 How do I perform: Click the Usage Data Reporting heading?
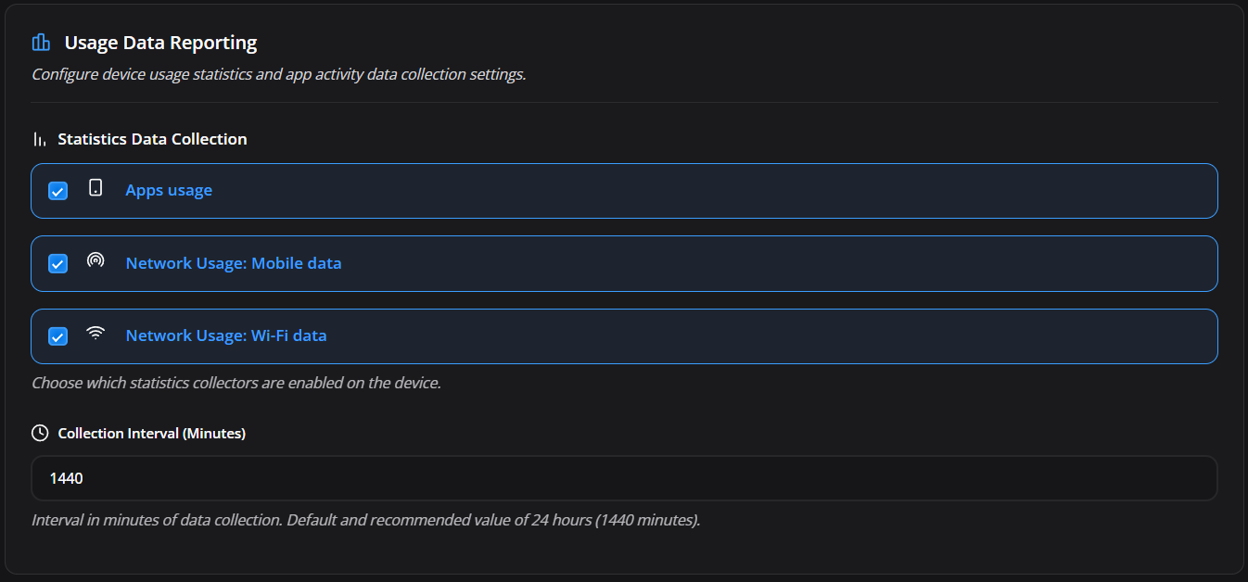(x=160, y=43)
